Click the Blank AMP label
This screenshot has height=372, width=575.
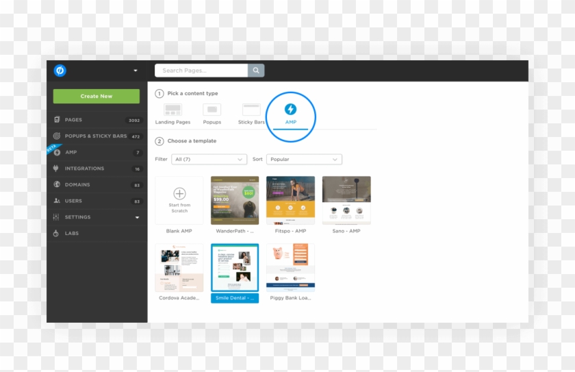point(179,231)
